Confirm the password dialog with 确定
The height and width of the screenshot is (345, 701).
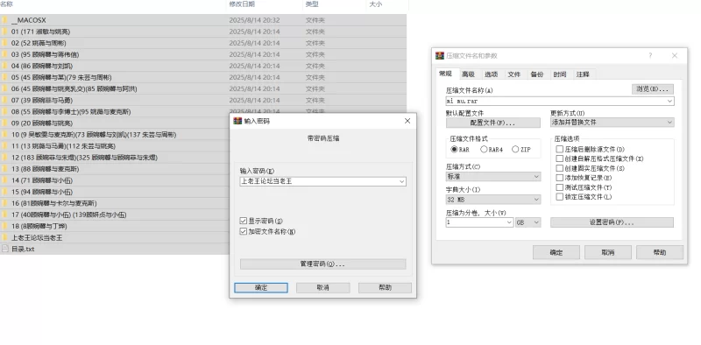(261, 288)
